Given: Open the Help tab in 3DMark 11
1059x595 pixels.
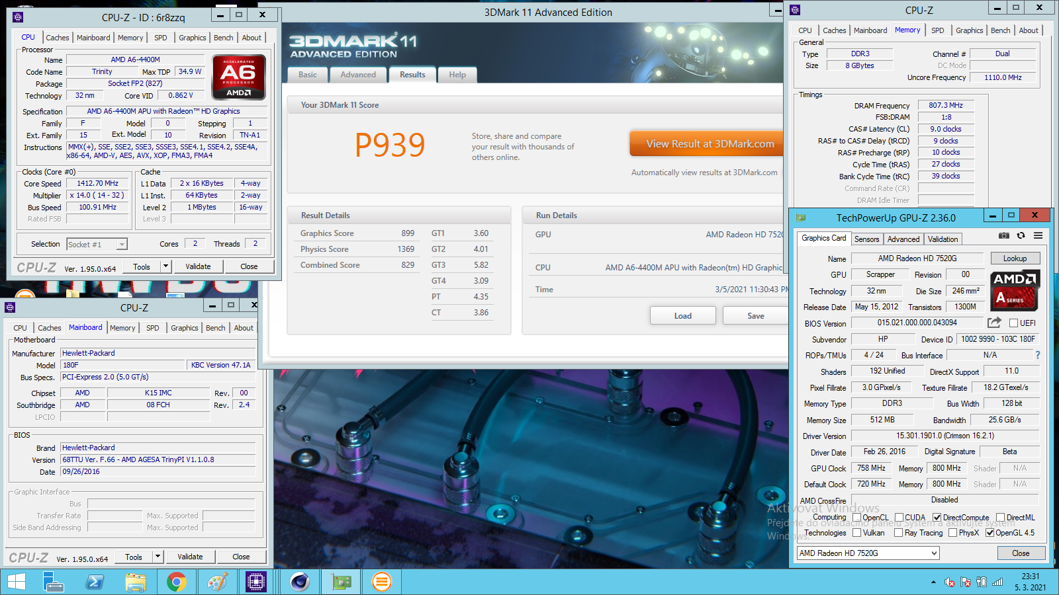Looking at the screenshot, I should 457,75.
